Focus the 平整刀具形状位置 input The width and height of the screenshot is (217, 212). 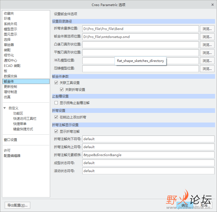(x=141, y=53)
